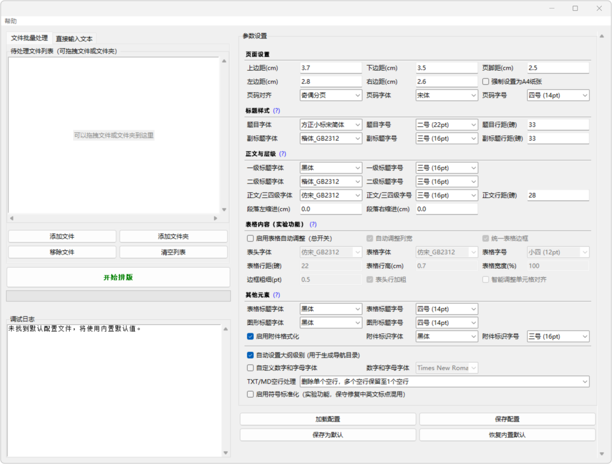Viewport: 612px width, 464px height.
Task: Click 保存为默认 button
Action: 328,435
